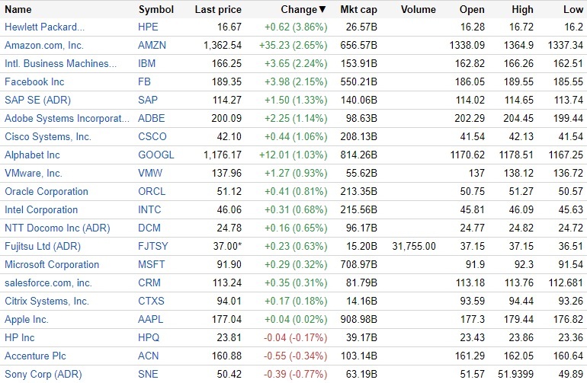The width and height of the screenshot is (587, 383).
Task: Click the Symbol column header
Action: coord(156,10)
